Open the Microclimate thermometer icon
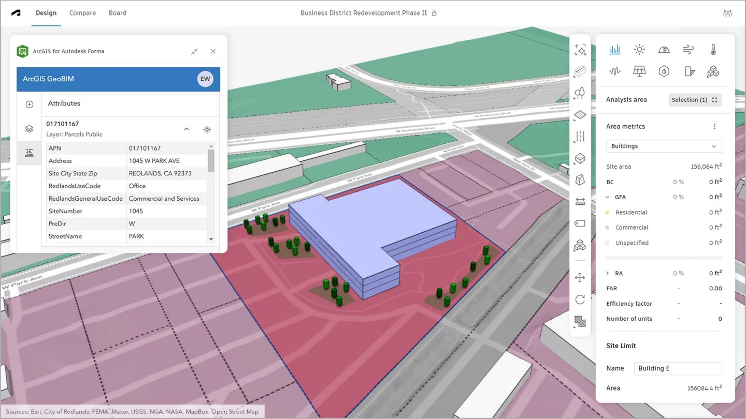This screenshot has width=746, height=419. pos(713,50)
